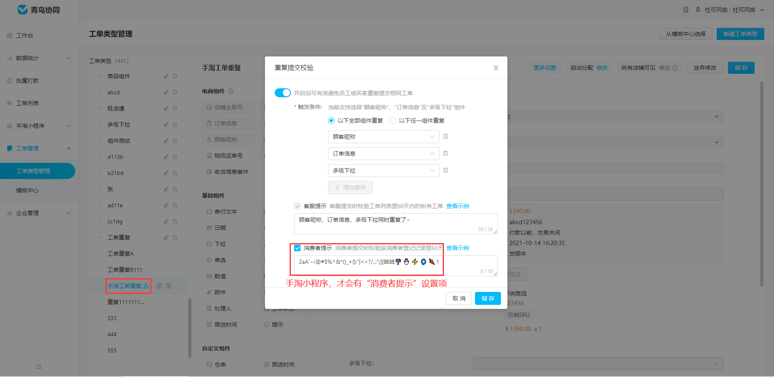774x377 pixels.
Task: Expand 企业管理 sidebar menu
Action: click(39, 213)
